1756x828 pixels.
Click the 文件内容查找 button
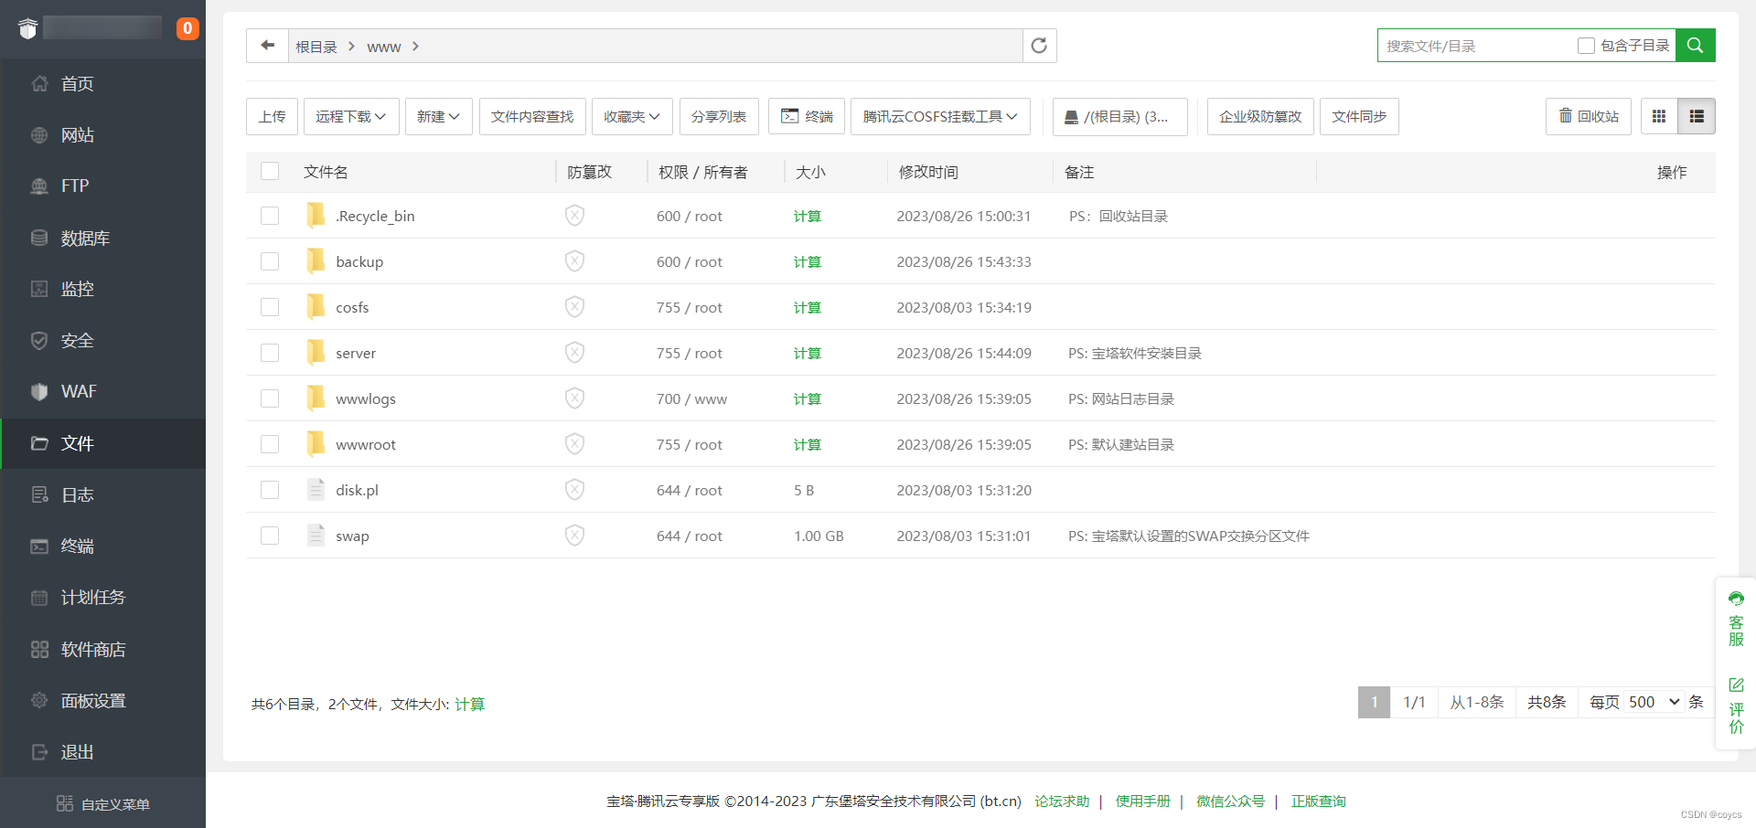pyautogui.click(x=532, y=116)
